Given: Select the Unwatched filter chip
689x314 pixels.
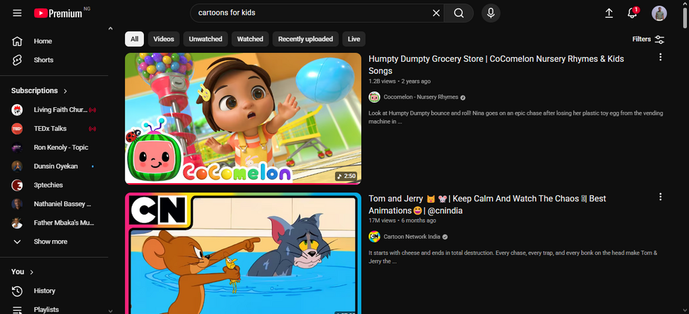Looking at the screenshot, I should (x=206, y=39).
